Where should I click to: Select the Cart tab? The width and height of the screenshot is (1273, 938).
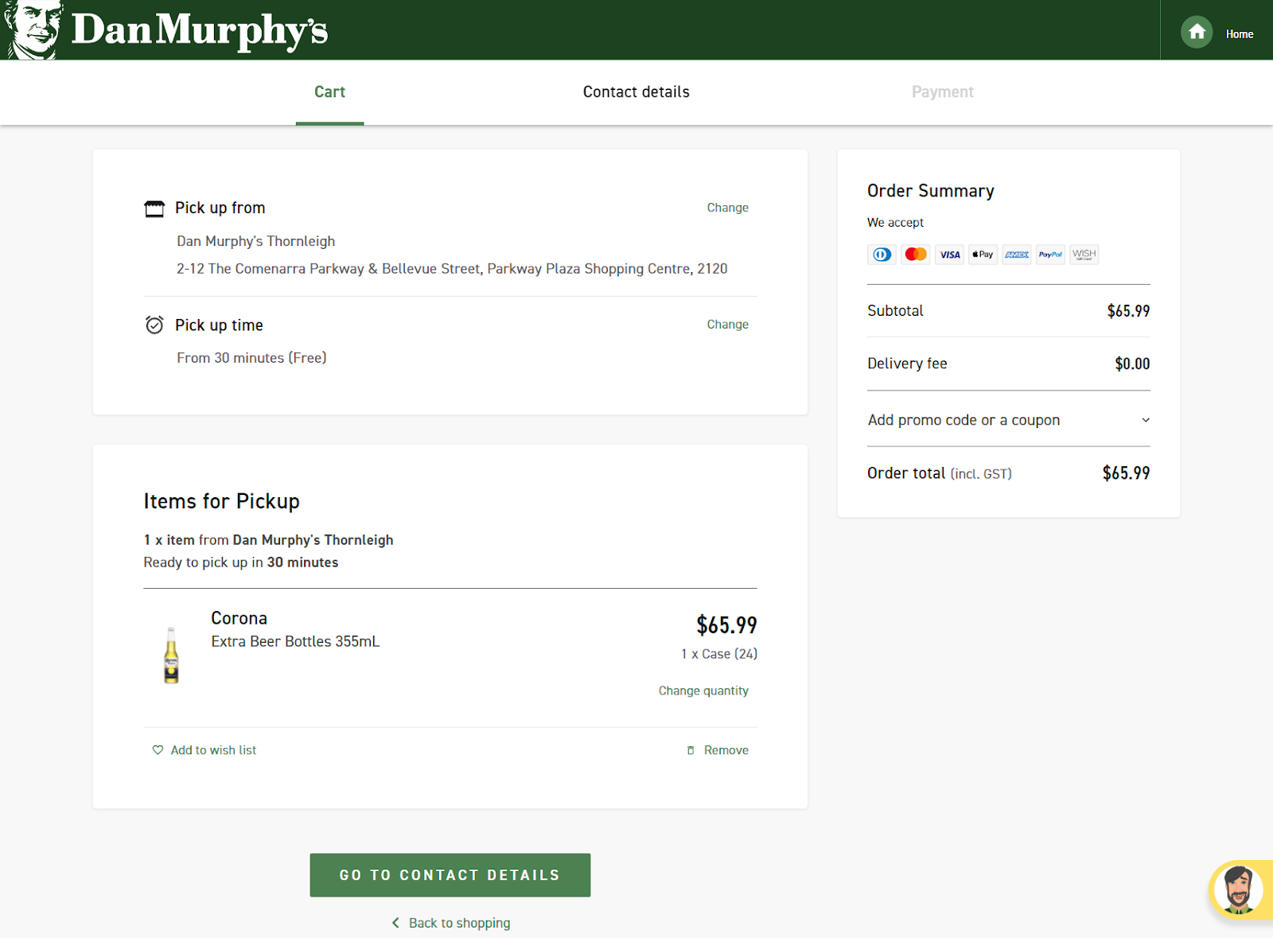pos(329,92)
